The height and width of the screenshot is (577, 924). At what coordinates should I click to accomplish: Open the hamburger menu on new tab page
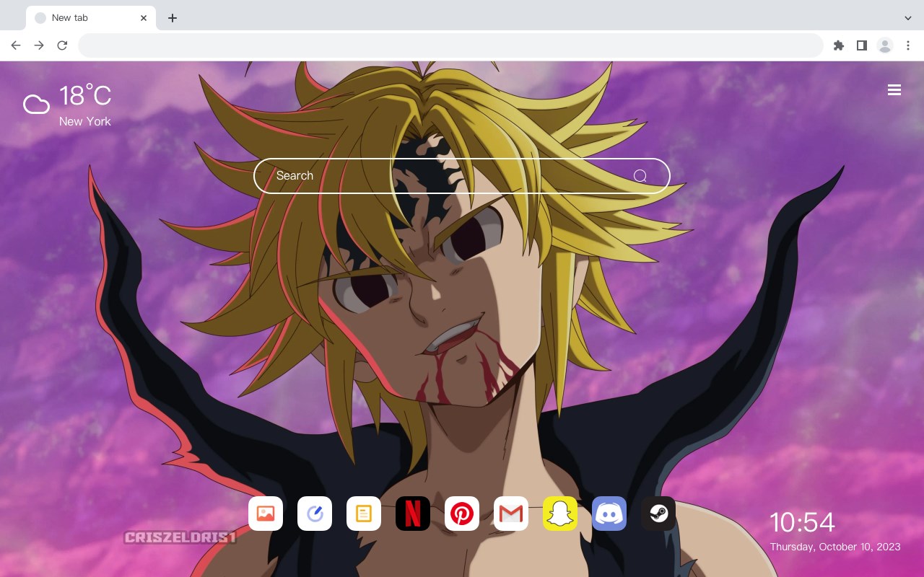(894, 90)
